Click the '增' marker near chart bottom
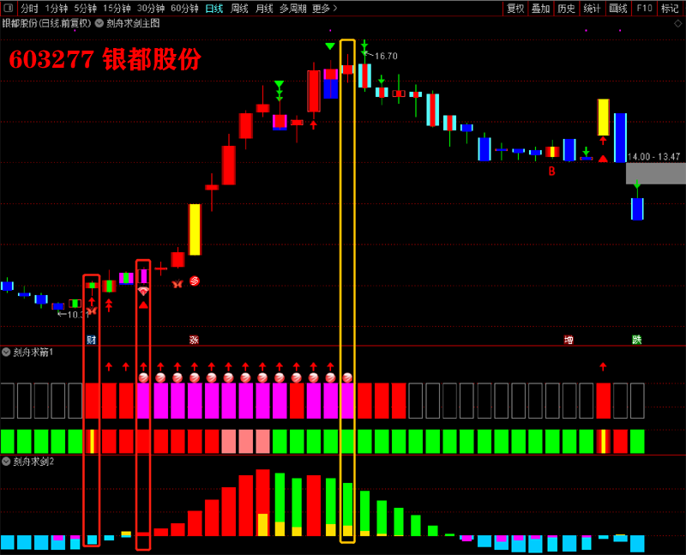Viewport: 686px width, 555px height. coord(569,340)
